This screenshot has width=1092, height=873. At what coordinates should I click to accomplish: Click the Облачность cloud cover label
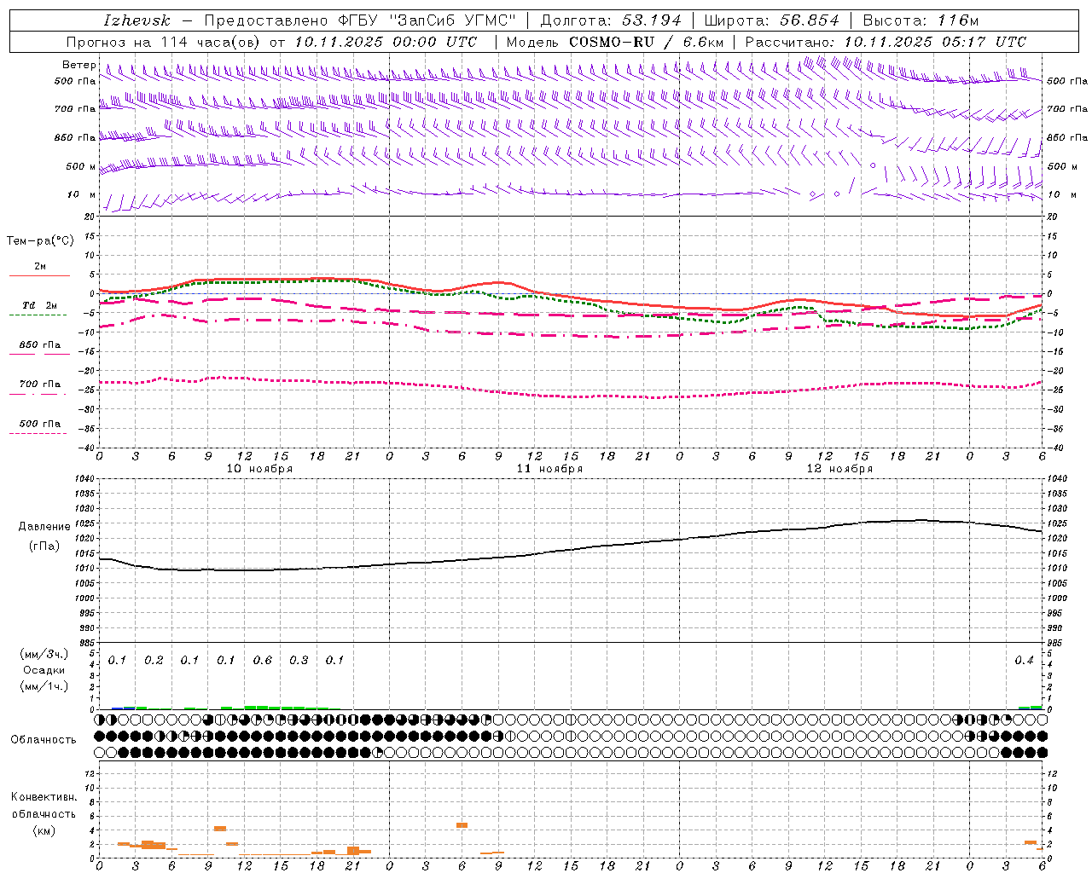point(44,739)
